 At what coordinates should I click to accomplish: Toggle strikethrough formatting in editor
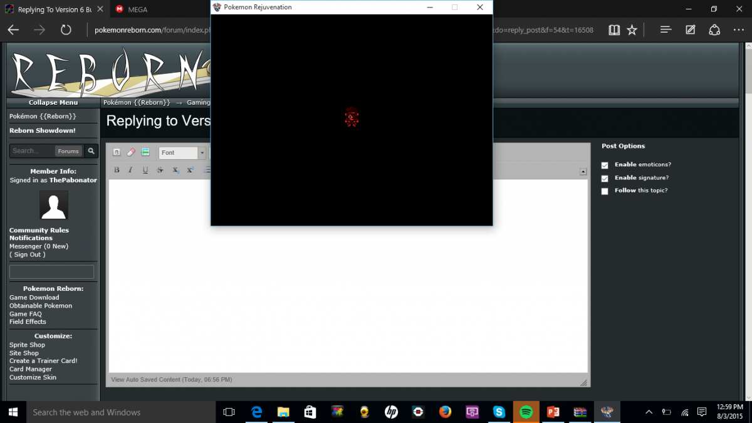click(160, 170)
